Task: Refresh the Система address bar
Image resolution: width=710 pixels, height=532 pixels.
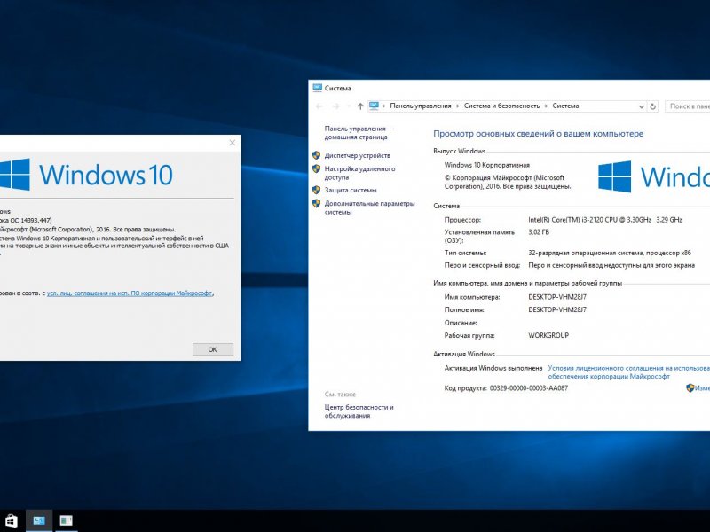Action: tap(652, 106)
